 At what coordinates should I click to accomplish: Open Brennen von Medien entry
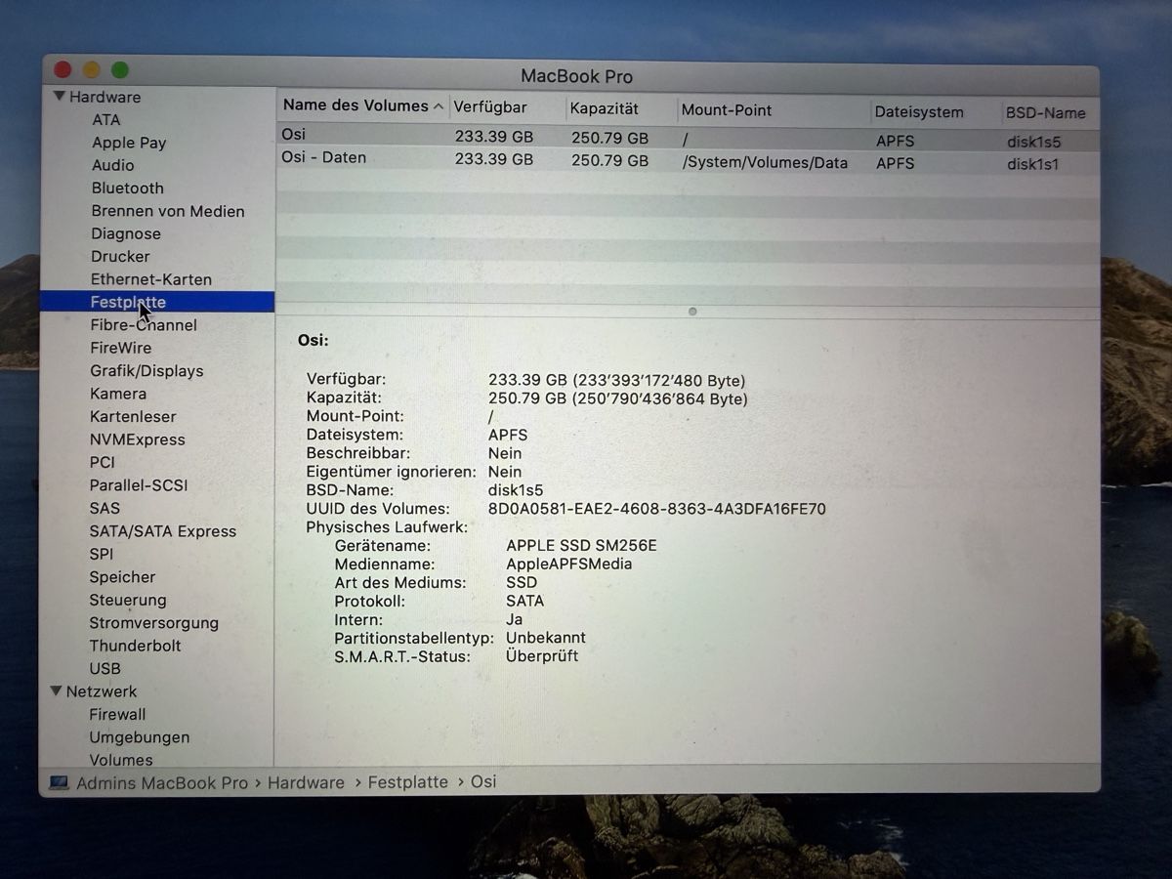coord(168,211)
